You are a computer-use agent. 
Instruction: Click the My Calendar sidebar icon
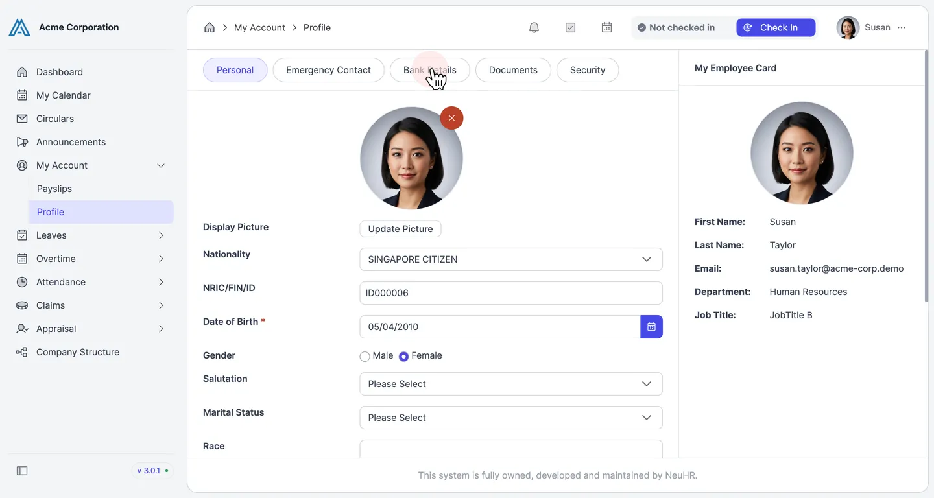coord(22,95)
